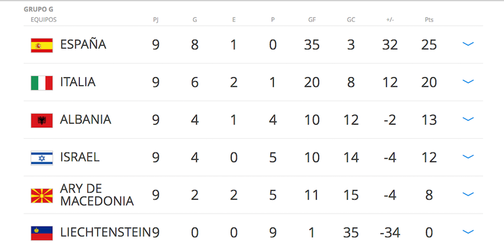Expand the Italia row chevron

[468, 82]
